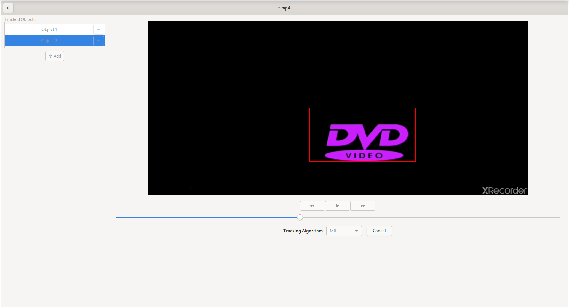The image size is (569, 308).
Task: Select Object 2 in tracked objects list
Action: [x=49, y=41]
